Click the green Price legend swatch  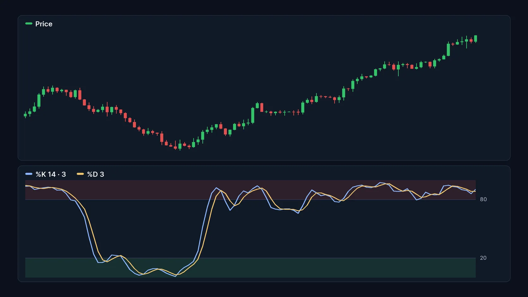pyautogui.click(x=29, y=23)
